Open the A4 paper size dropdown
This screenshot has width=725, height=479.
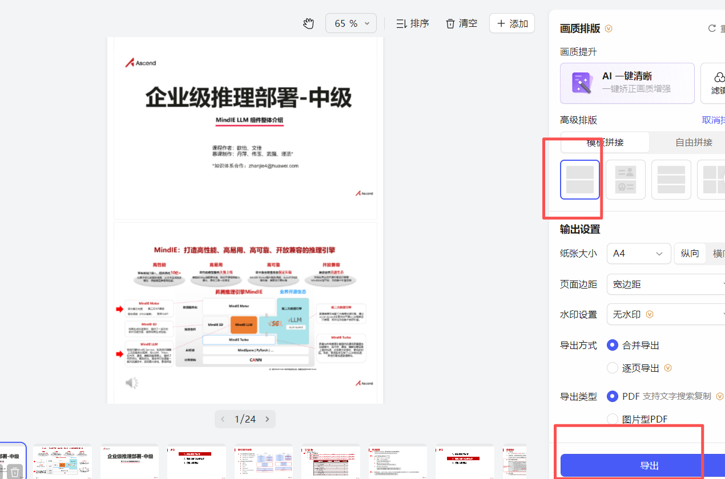coord(639,253)
